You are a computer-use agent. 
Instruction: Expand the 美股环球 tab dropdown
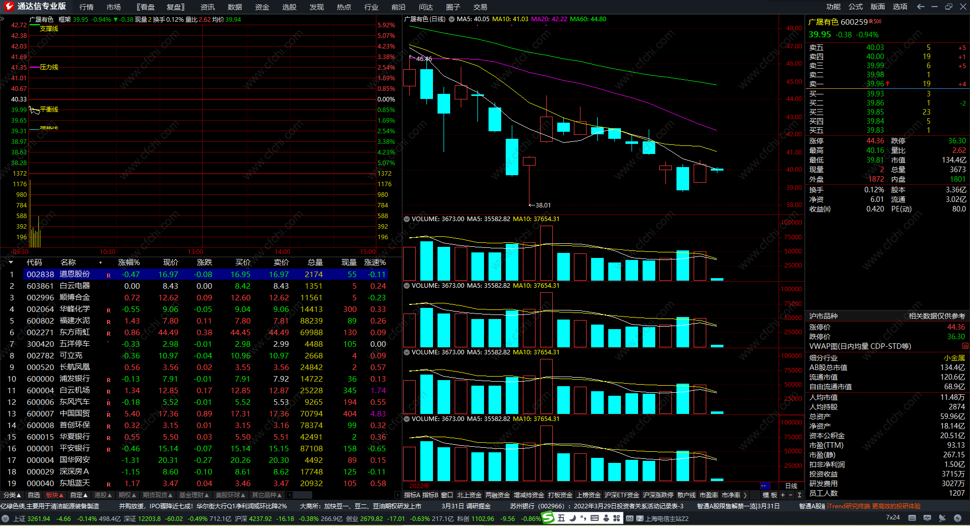pyautogui.click(x=230, y=495)
